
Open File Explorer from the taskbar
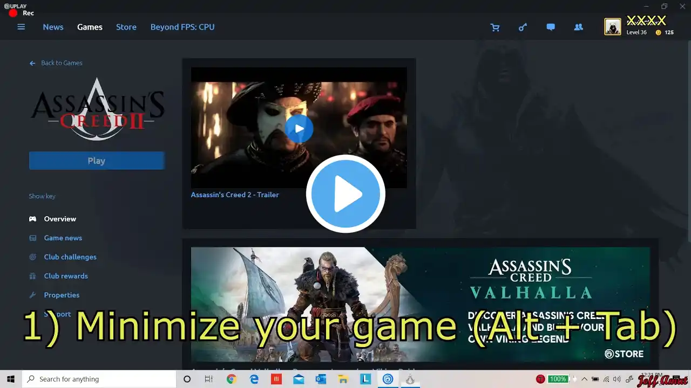click(343, 379)
